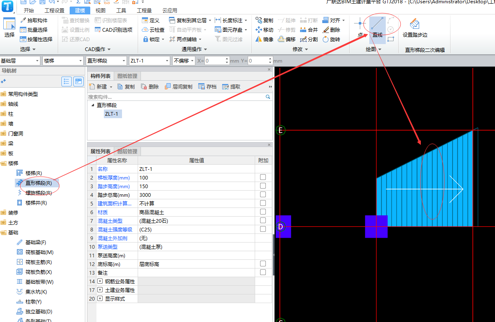Open the 工程设置 ribbon tab

(54, 10)
